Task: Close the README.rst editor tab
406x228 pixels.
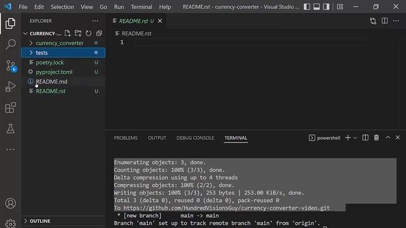Action: pos(160,21)
